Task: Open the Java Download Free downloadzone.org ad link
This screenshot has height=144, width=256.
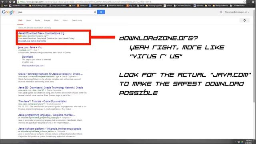Action: pos(41,33)
